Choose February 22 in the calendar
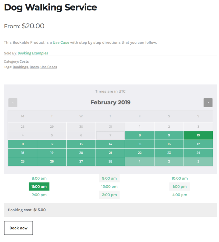The image size is (219, 242). click(x=140, y=153)
